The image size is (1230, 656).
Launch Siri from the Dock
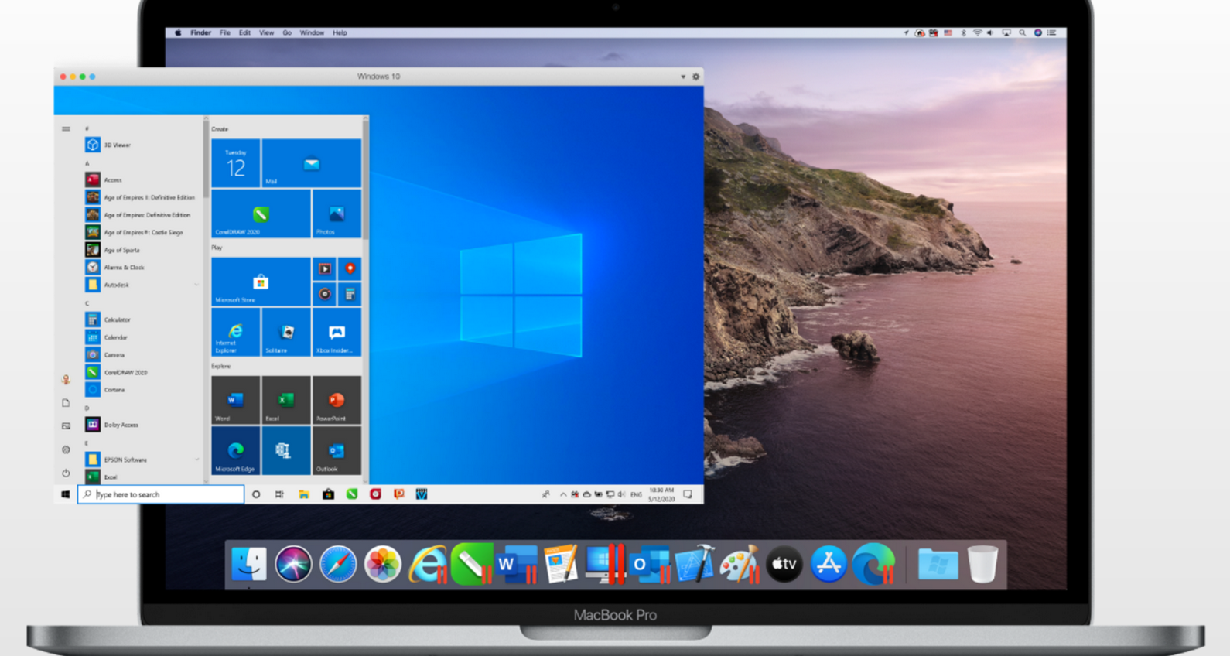coord(293,564)
